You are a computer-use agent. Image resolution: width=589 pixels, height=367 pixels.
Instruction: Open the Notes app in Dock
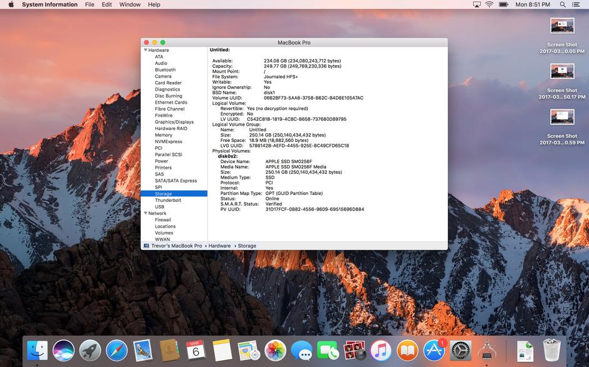pos(222,351)
